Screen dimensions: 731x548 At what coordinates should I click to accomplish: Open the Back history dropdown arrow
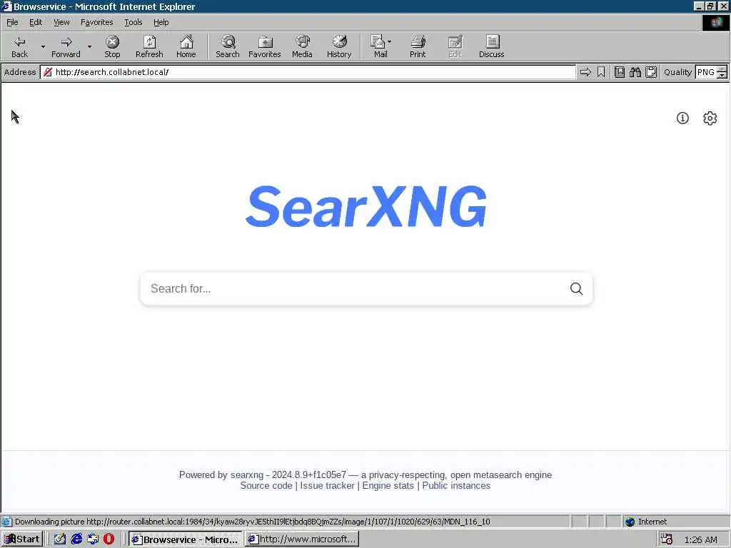pos(43,46)
